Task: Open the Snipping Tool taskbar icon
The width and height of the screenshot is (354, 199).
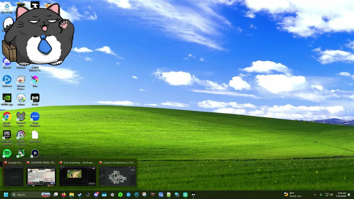Action: point(145,195)
